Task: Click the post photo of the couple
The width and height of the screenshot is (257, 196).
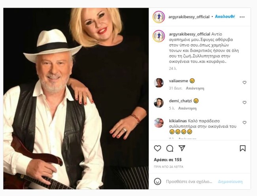Action: (76, 99)
